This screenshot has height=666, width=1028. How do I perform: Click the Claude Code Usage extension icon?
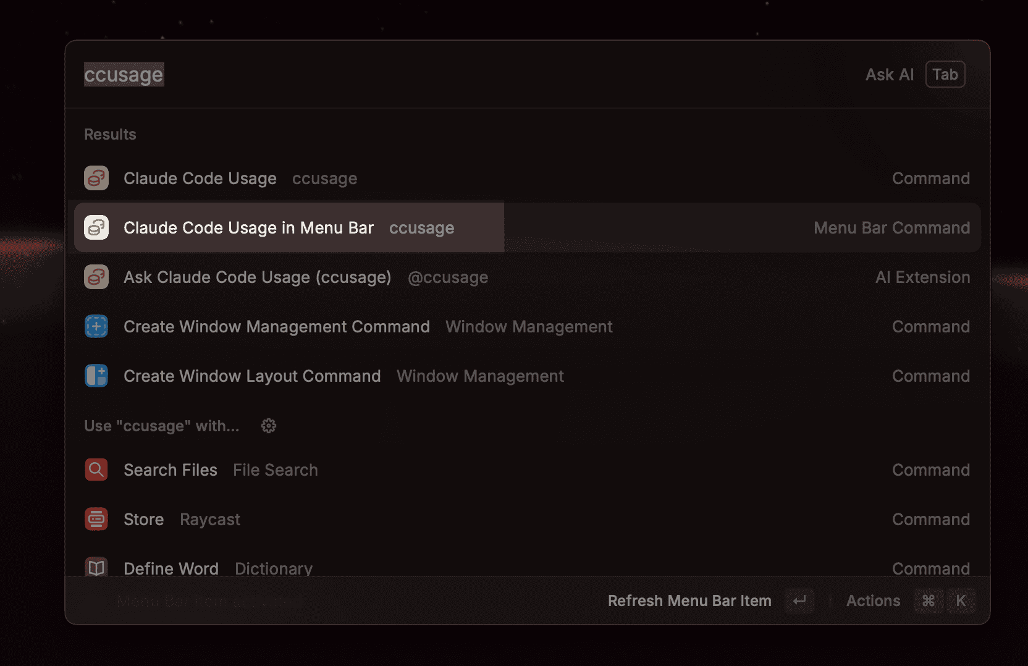coord(96,178)
